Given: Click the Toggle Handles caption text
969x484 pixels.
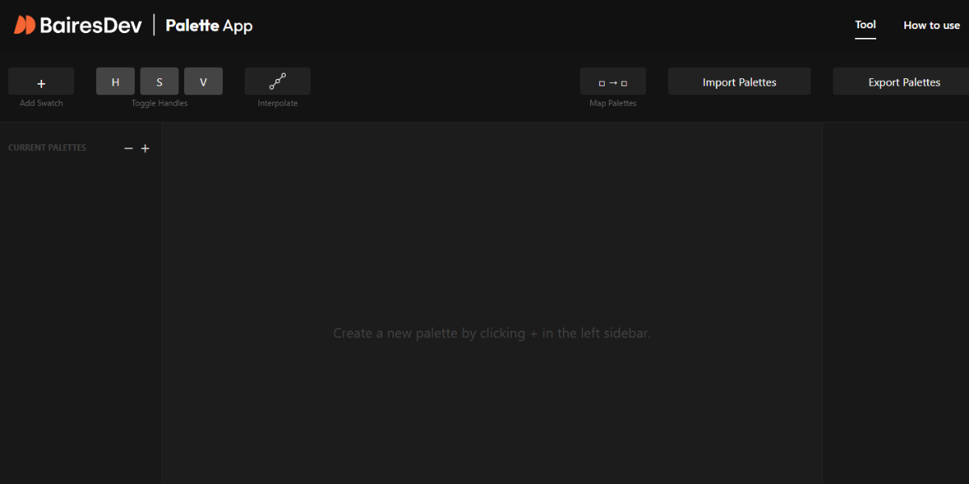Looking at the screenshot, I should 159,103.
